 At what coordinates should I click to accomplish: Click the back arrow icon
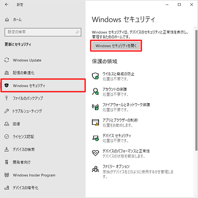(x=7, y=4)
